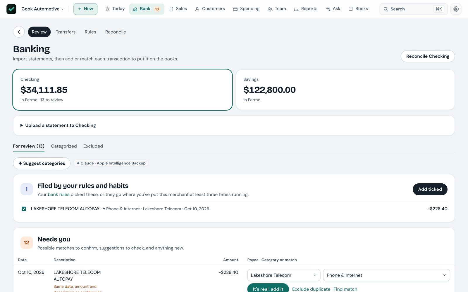The height and width of the screenshot is (292, 468).
Task: Click the Find match link
Action: [x=345, y=289]
